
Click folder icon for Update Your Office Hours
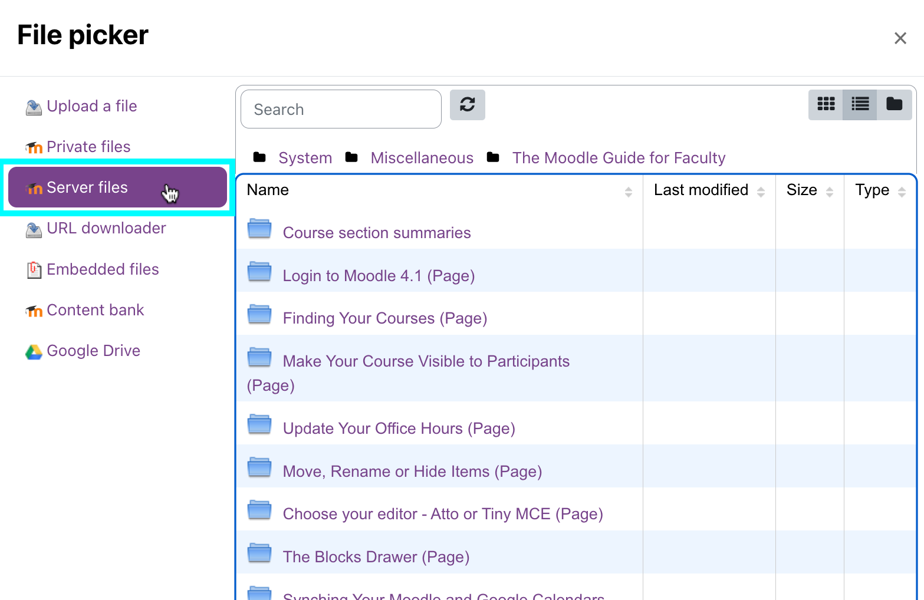pyautogui.click(x=259, y=424)
